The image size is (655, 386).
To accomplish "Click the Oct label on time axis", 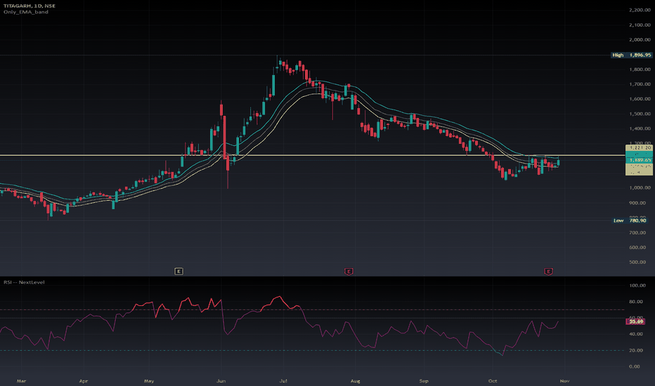I will pos(493,381).
